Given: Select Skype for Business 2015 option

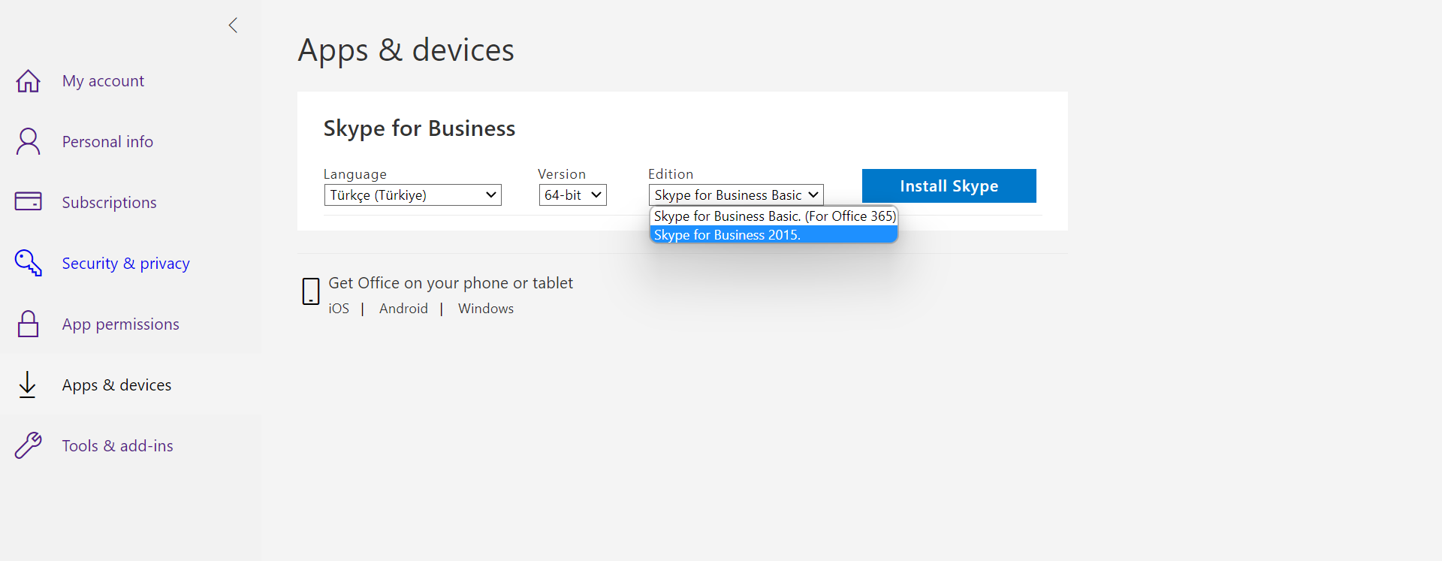Looking at the screenshot, I should pyautogui.click(x=773, y=235).
